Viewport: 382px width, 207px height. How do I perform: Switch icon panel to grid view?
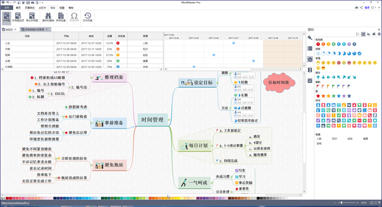point(363,34)
